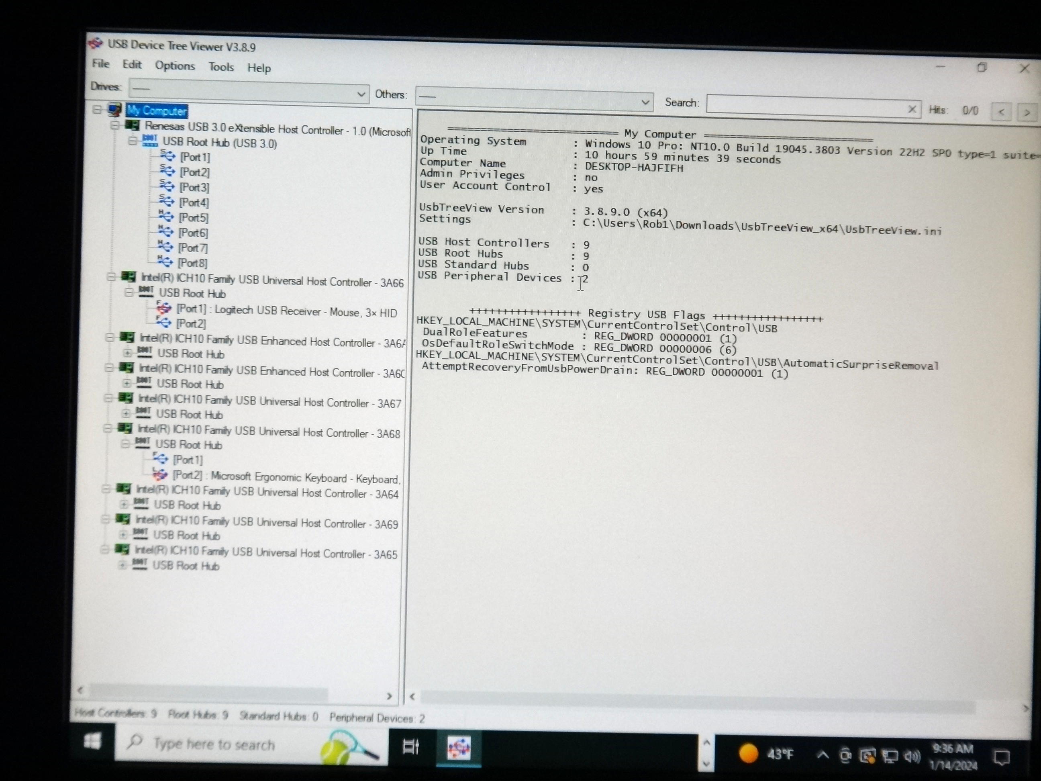Screen dimensions: 1041x781
Task: Expand Root Hub under Enhanced Controller 3A6C
Action: (x=126, y=383)
